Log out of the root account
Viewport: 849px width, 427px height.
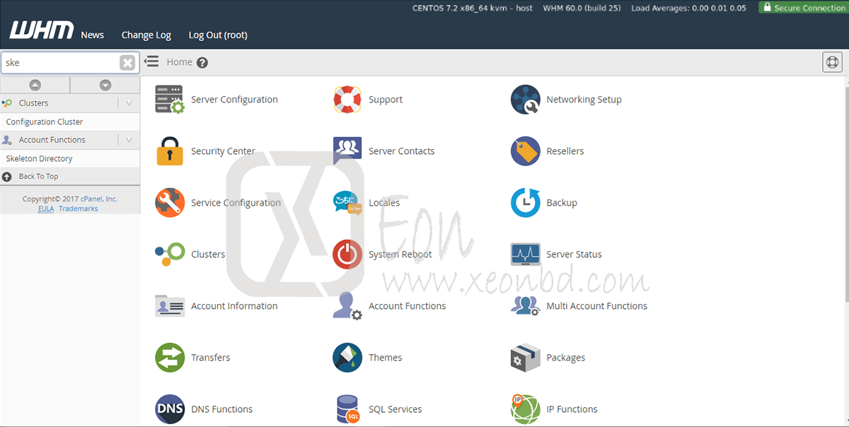[218, 35]
